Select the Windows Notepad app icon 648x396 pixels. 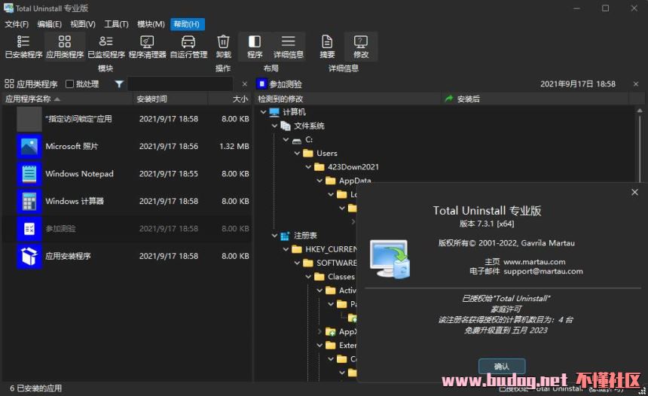[29, 174]
